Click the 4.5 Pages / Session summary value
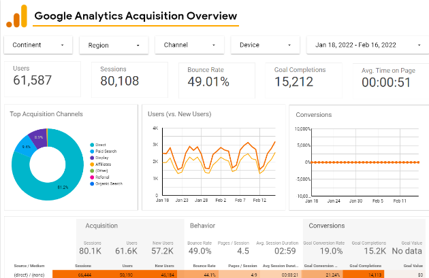 click(243, 251)
